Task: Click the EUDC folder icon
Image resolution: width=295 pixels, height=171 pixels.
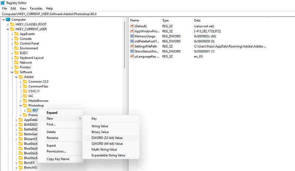Action: [17, 53]
